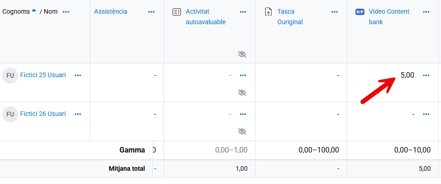Viewport: 441px width, 184px height.
Task: Open the Cognoms / Nom column options menu
Action: point(66,12)
